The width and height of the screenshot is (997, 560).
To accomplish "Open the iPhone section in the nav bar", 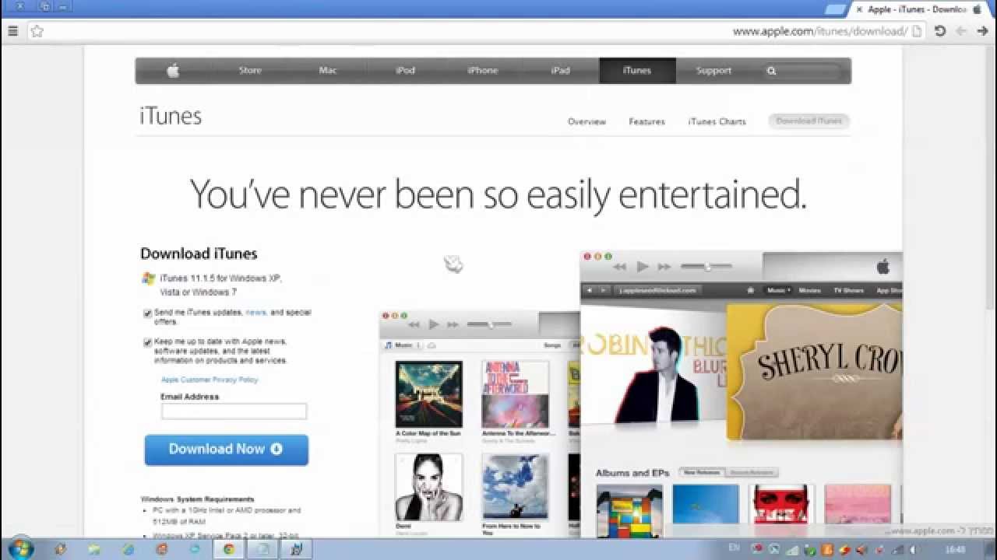I will coord(482,71).
